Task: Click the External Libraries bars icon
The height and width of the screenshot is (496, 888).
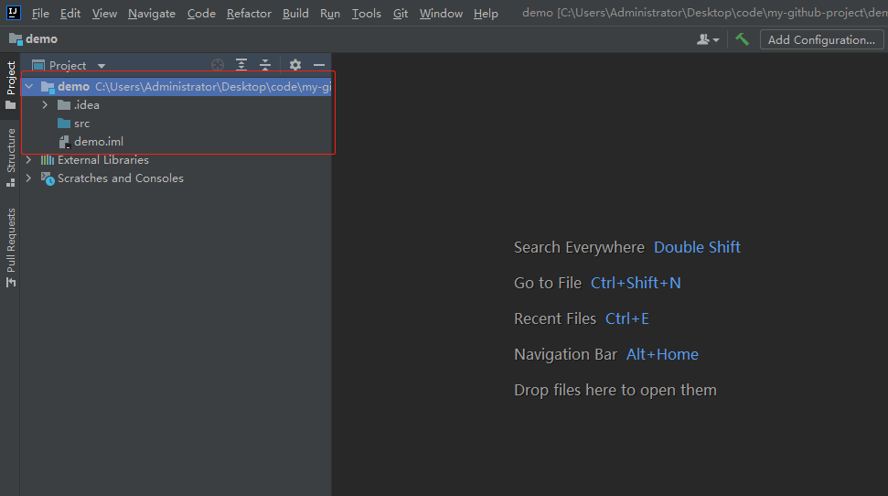Action: tap(48, 160)
